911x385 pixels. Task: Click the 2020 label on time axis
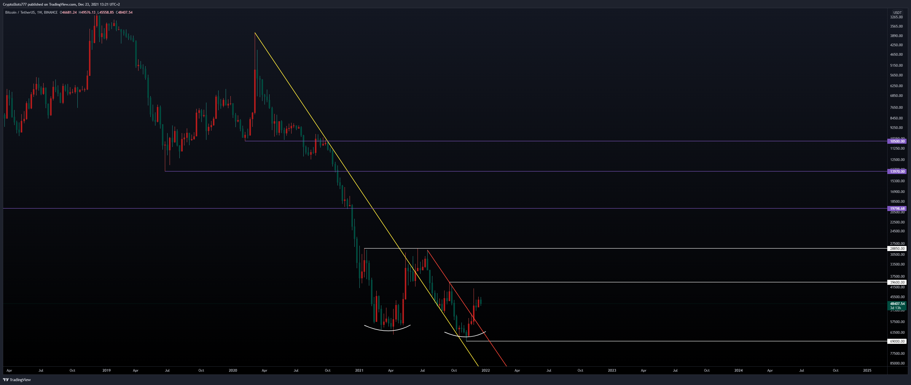tap(233, 370)
